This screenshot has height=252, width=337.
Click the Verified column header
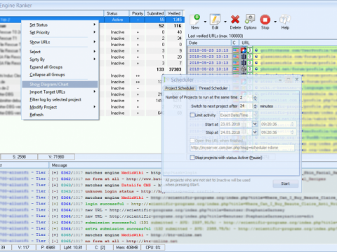click(174, 13)
